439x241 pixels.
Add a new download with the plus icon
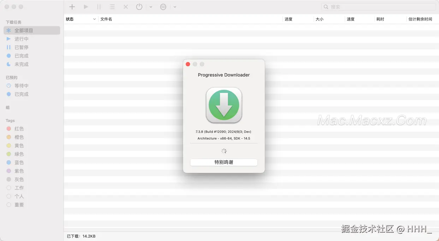click(72, 7)
